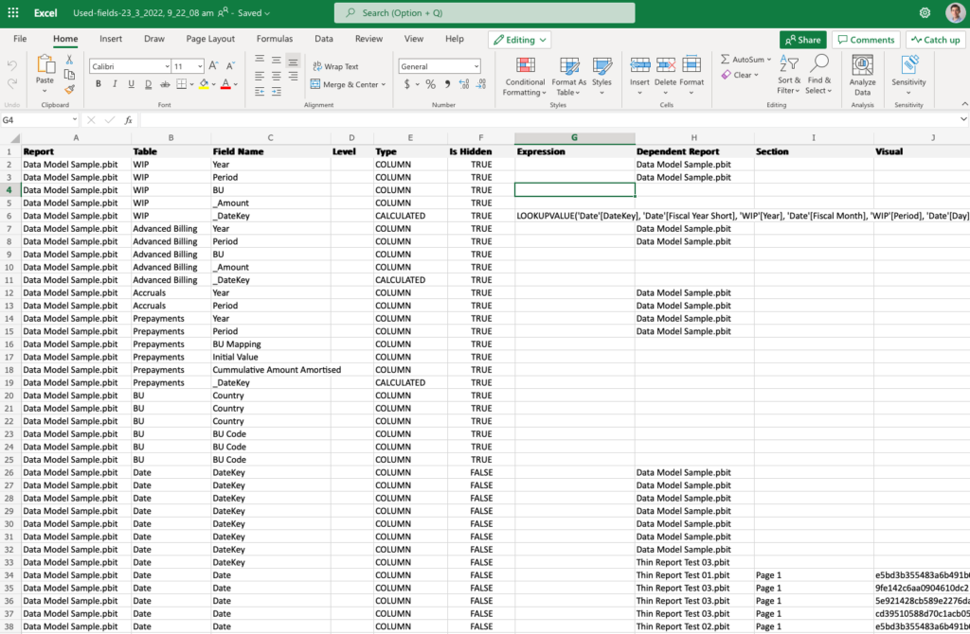Toggle italic formatting
The height and width of the screenshot is (634, 970).
tap(115, 84)
